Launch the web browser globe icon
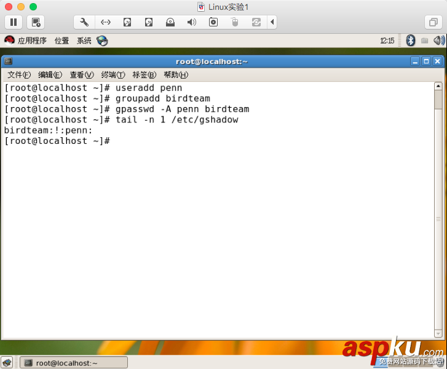Viewport: 447px width, 369px height. tap(102, 41)
